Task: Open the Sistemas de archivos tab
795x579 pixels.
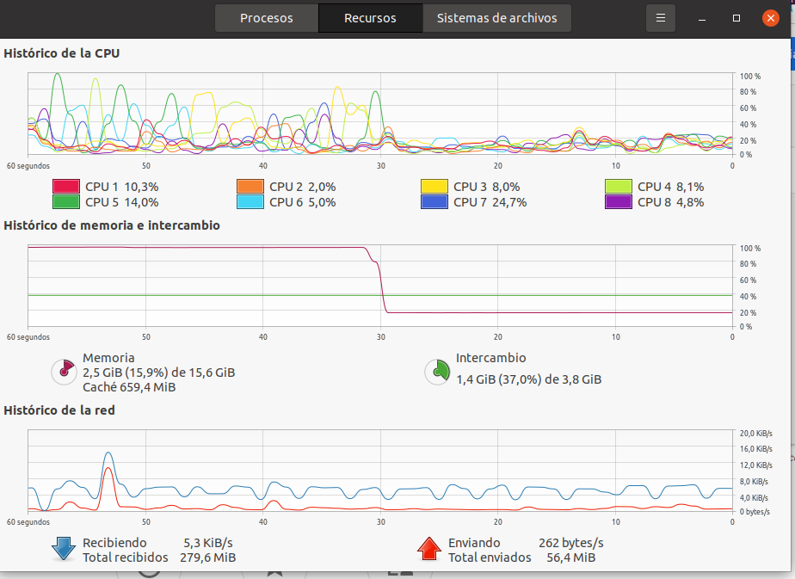Action: [496, 18]
